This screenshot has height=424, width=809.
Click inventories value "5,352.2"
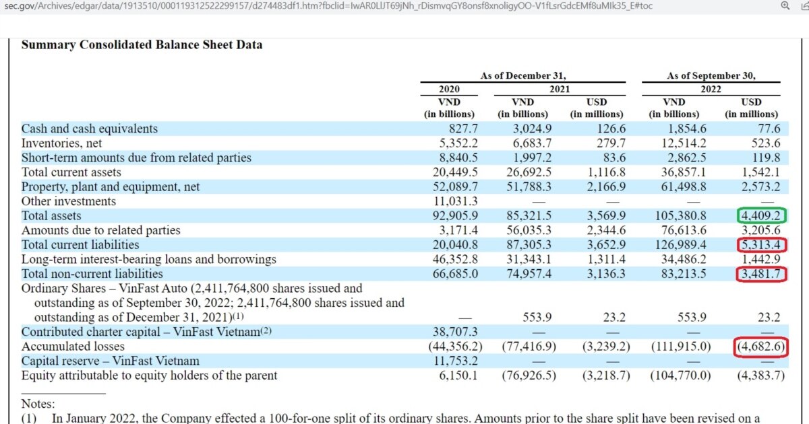(458, 143)
